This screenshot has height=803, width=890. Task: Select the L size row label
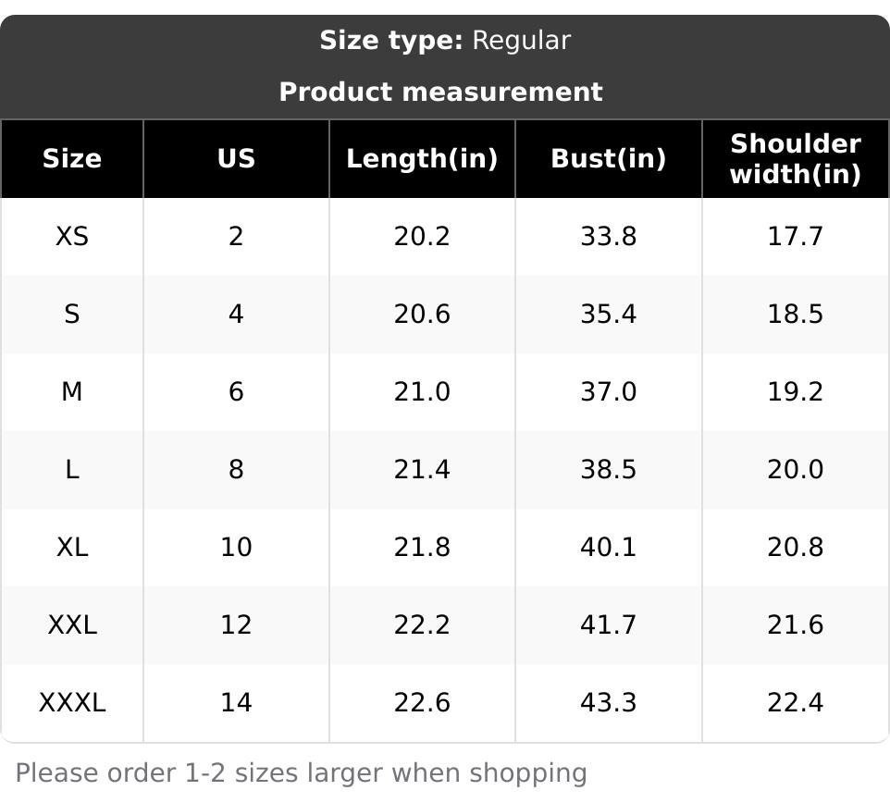coord(72,470)
